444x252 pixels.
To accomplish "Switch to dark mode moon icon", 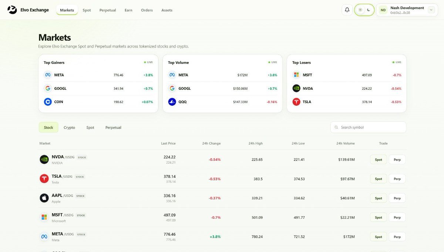I will tap(369, 10).
